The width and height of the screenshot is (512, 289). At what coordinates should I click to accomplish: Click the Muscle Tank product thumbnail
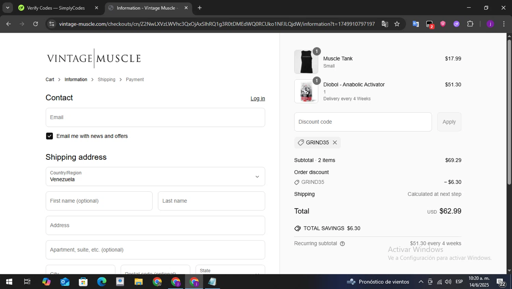click(306, 62)
